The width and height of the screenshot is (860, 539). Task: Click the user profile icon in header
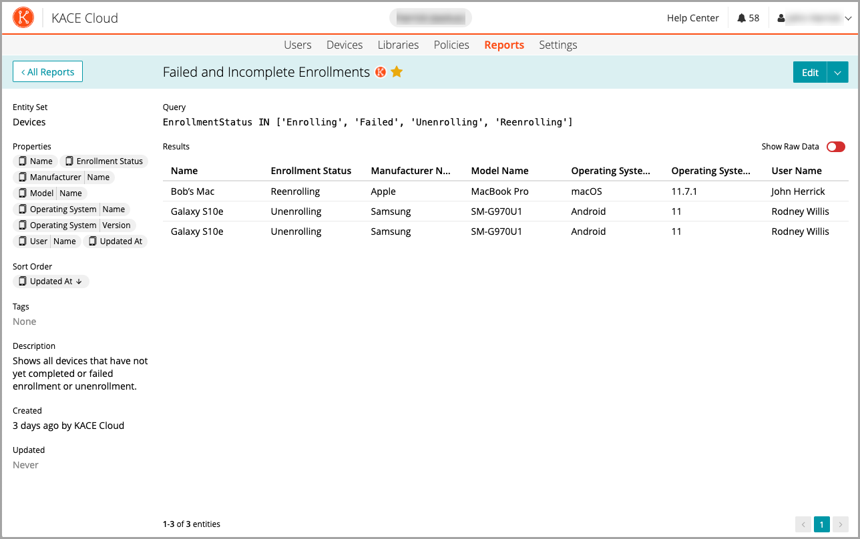click(781, 19)
